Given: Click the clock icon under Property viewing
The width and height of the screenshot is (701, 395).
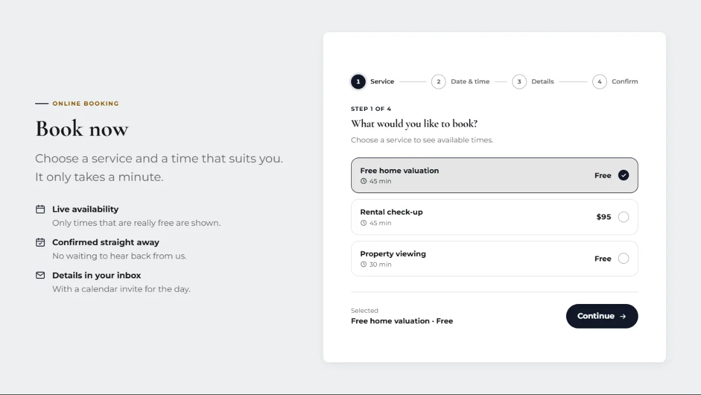Looking at the screenshot, I should tap(363, 264).
